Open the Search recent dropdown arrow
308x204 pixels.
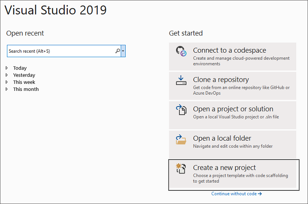(x=123, y=51)
